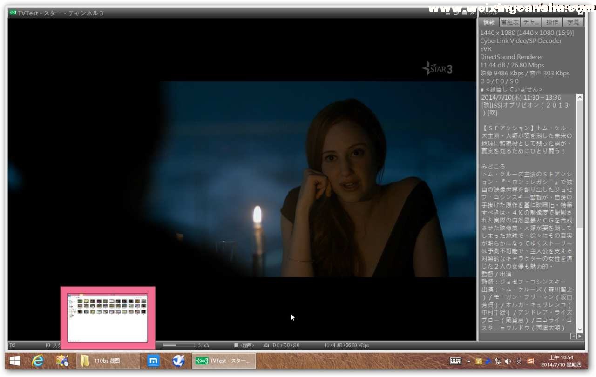
Task: Launch Internet Explorer from the taskbar
Action: click(x=38, y=361)
